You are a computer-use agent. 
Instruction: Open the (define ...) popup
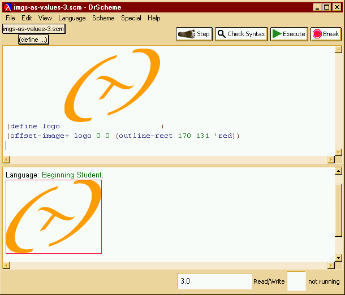[x=33, y=40]
